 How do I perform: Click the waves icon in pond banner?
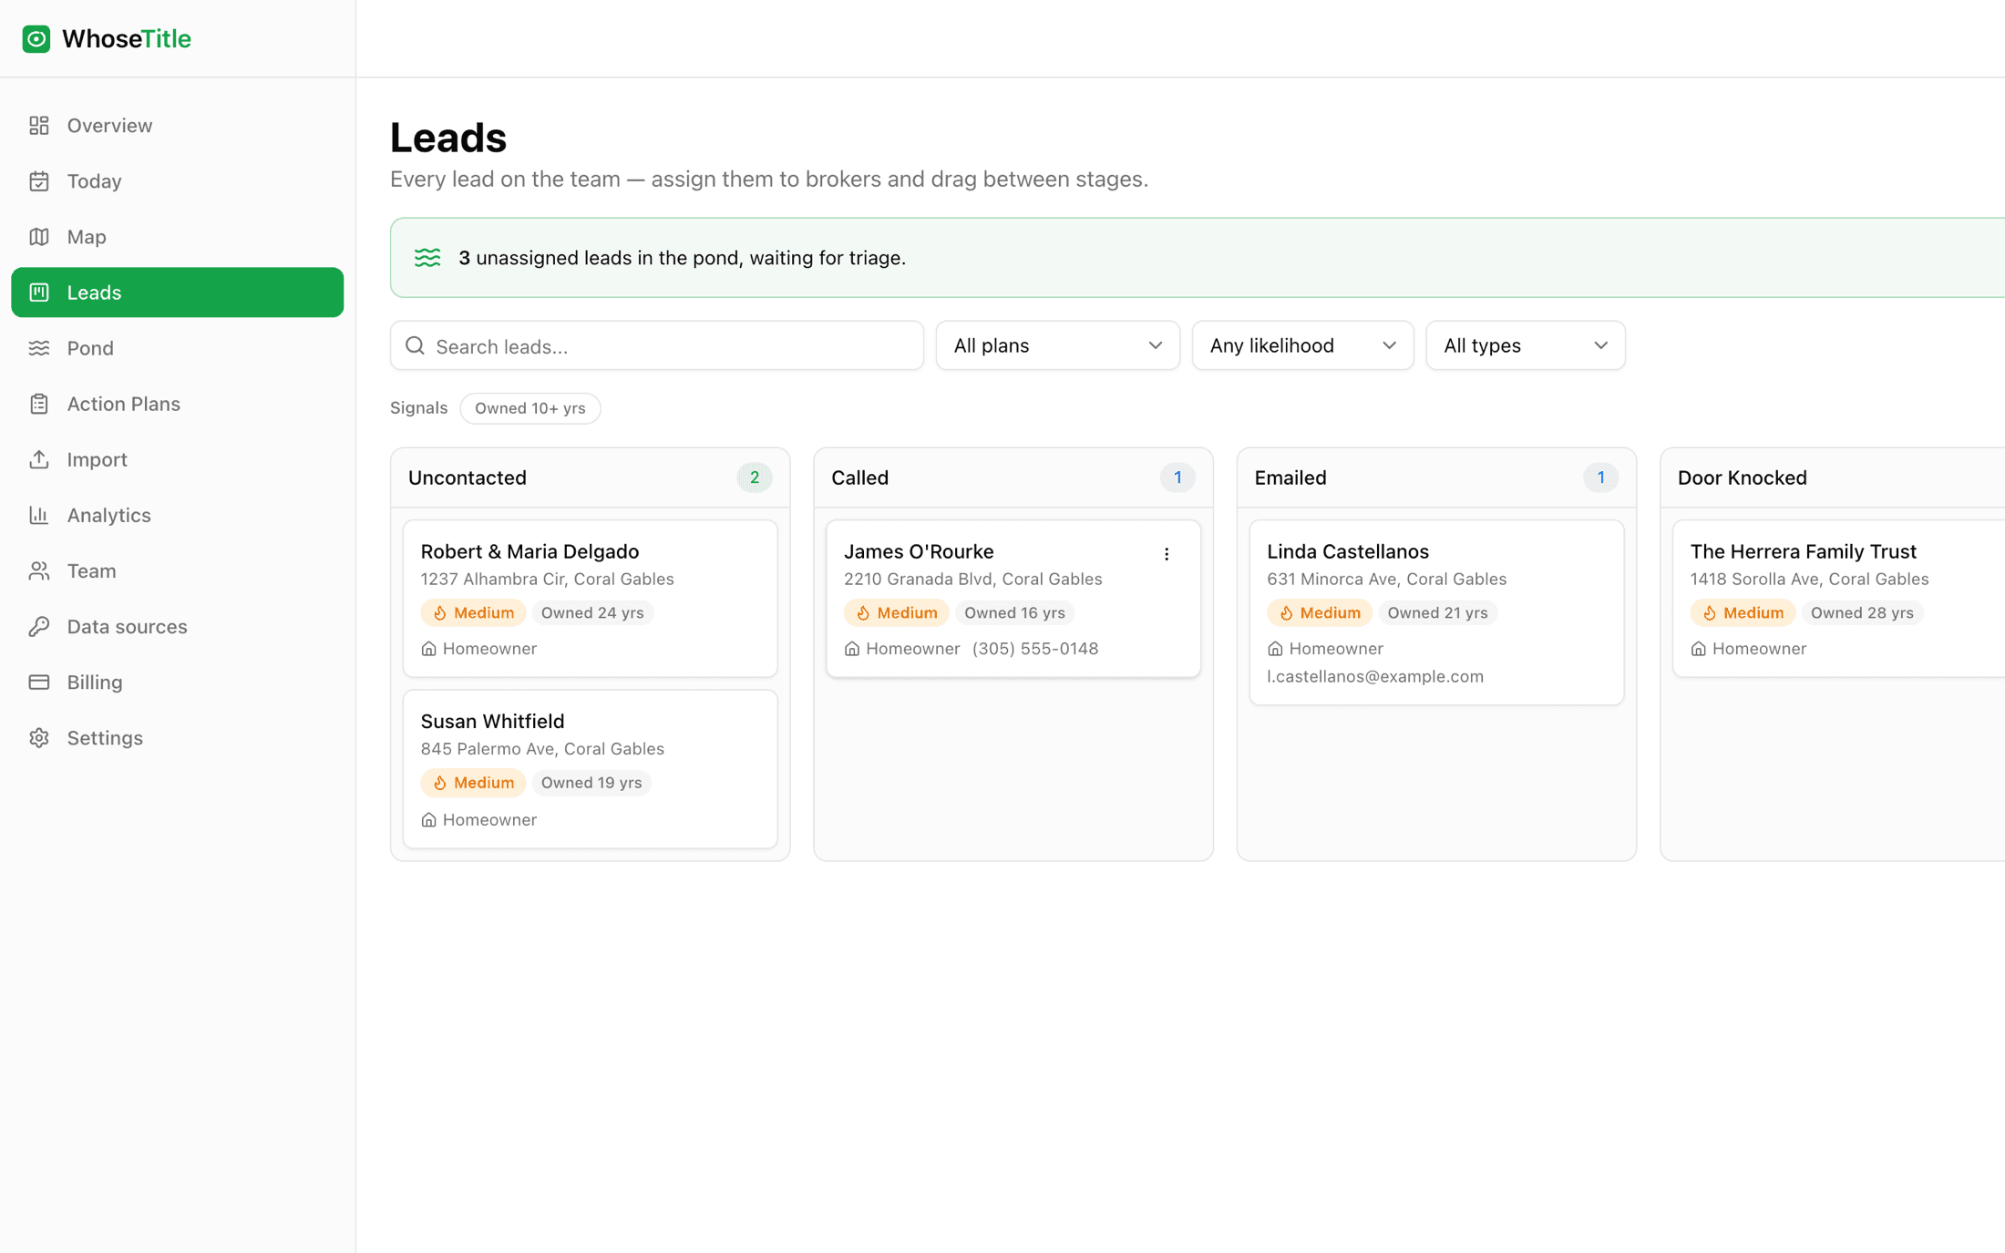[x=427, y=258]
